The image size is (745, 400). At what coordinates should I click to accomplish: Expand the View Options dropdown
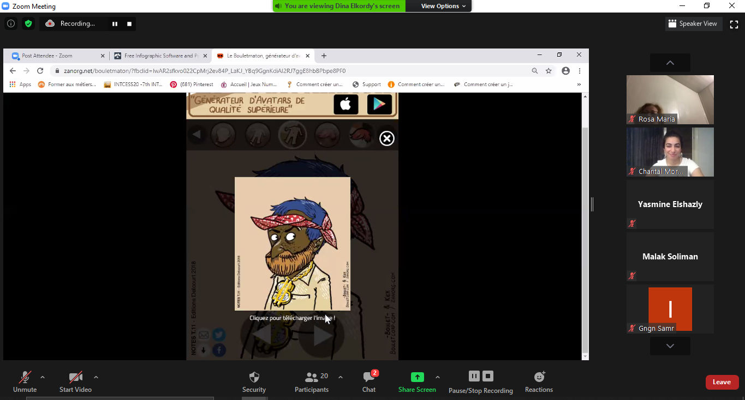point(443,6)
